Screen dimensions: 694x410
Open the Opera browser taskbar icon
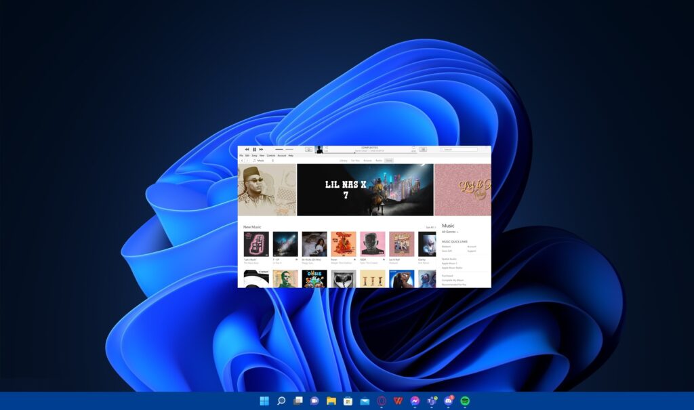(x=382, y=401)
